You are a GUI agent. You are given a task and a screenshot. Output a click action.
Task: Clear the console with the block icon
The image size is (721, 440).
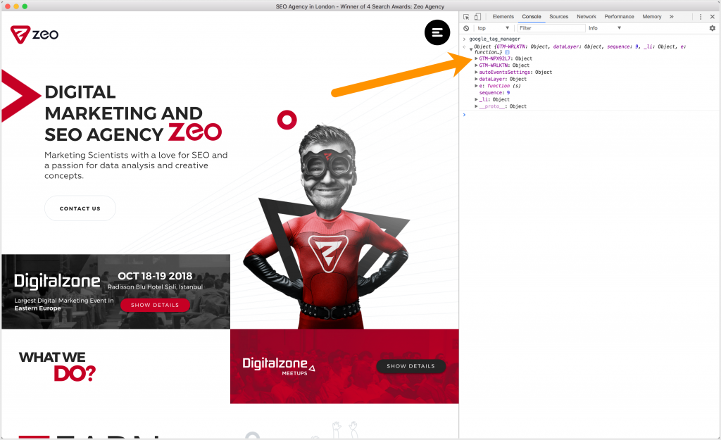(466, 28)
